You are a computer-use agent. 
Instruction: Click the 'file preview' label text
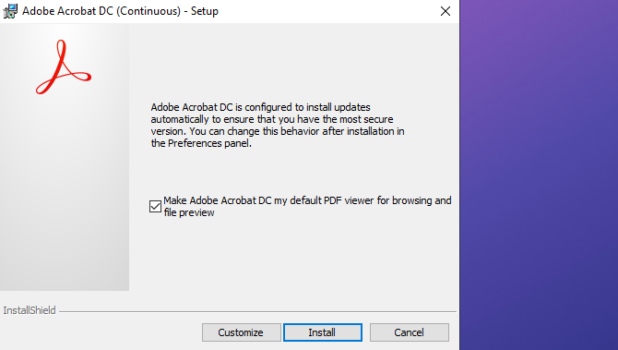coord(189,212)
